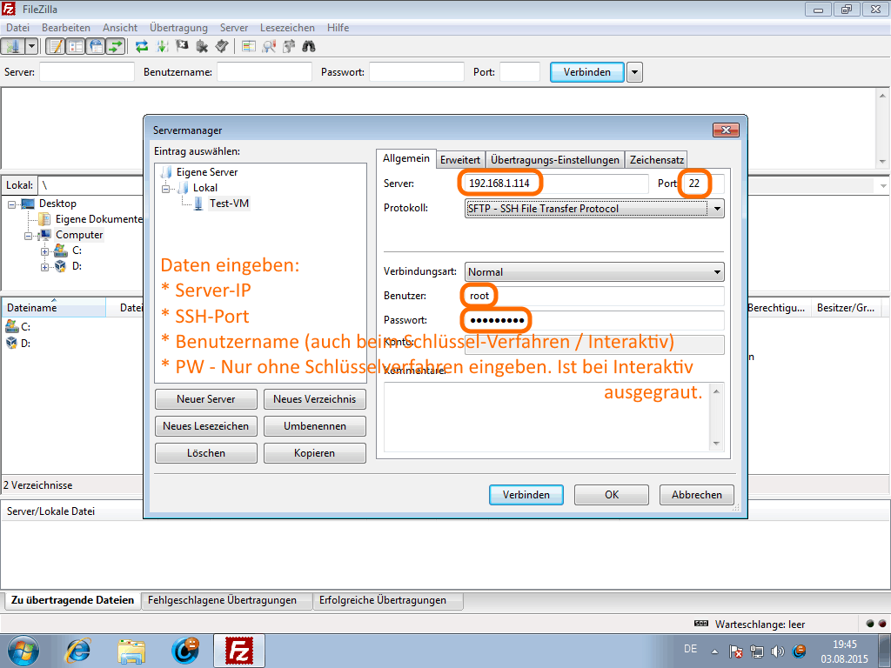Screen dimensions: 891x668
Task: Click the cancel current operation icon
Action: (182, 47)
